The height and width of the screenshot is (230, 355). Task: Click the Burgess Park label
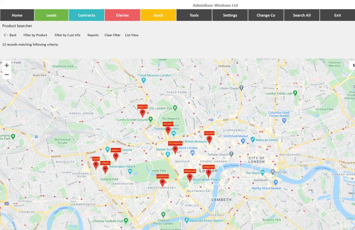tap(272, 220)
